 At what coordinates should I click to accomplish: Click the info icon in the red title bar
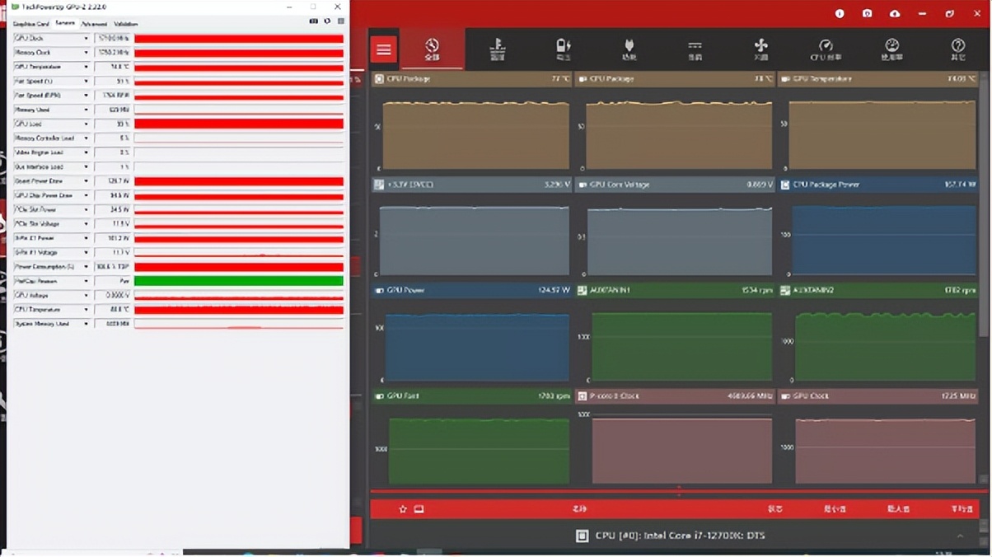840,14
